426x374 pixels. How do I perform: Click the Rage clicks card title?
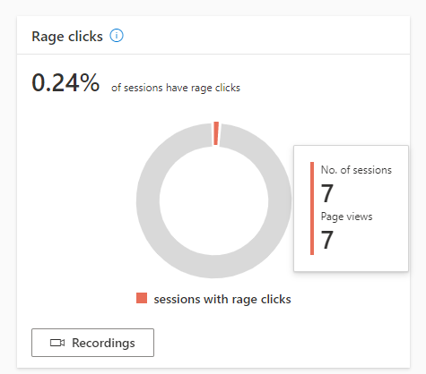(67, 37)
